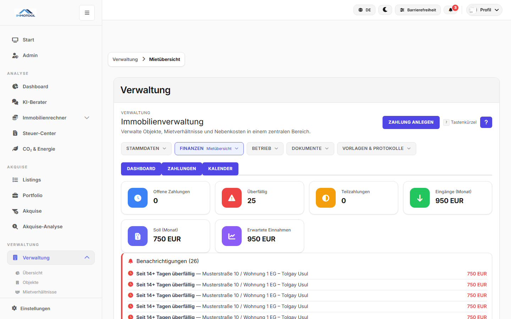Collapse the Verwaltung sidebar section
The width and height of the screenshot is (511, 319).
pyautogui.click(x=87, y=258)
